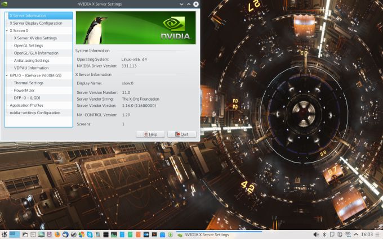Click the server vendor The X.Org Foundation
This screenshot has width=383, height=239.
click(x=140, y=99)
